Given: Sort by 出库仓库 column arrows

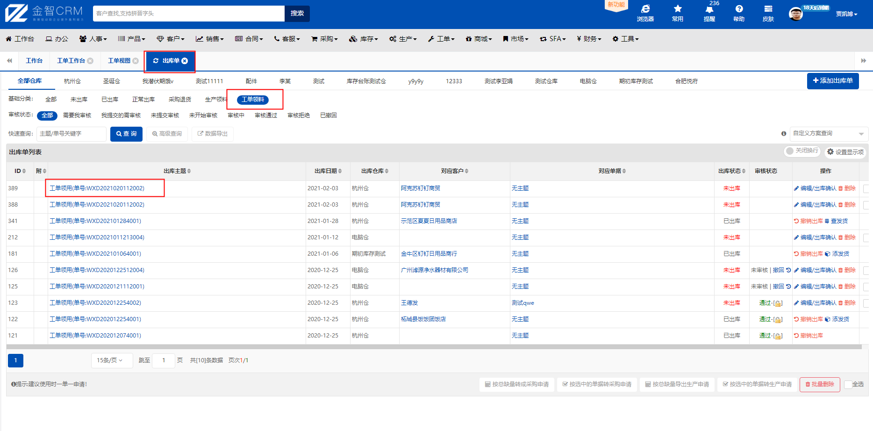Looking at the screenshot, I should [386, 171].
